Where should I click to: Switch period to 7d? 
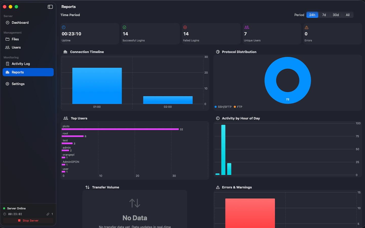(324, 15)
